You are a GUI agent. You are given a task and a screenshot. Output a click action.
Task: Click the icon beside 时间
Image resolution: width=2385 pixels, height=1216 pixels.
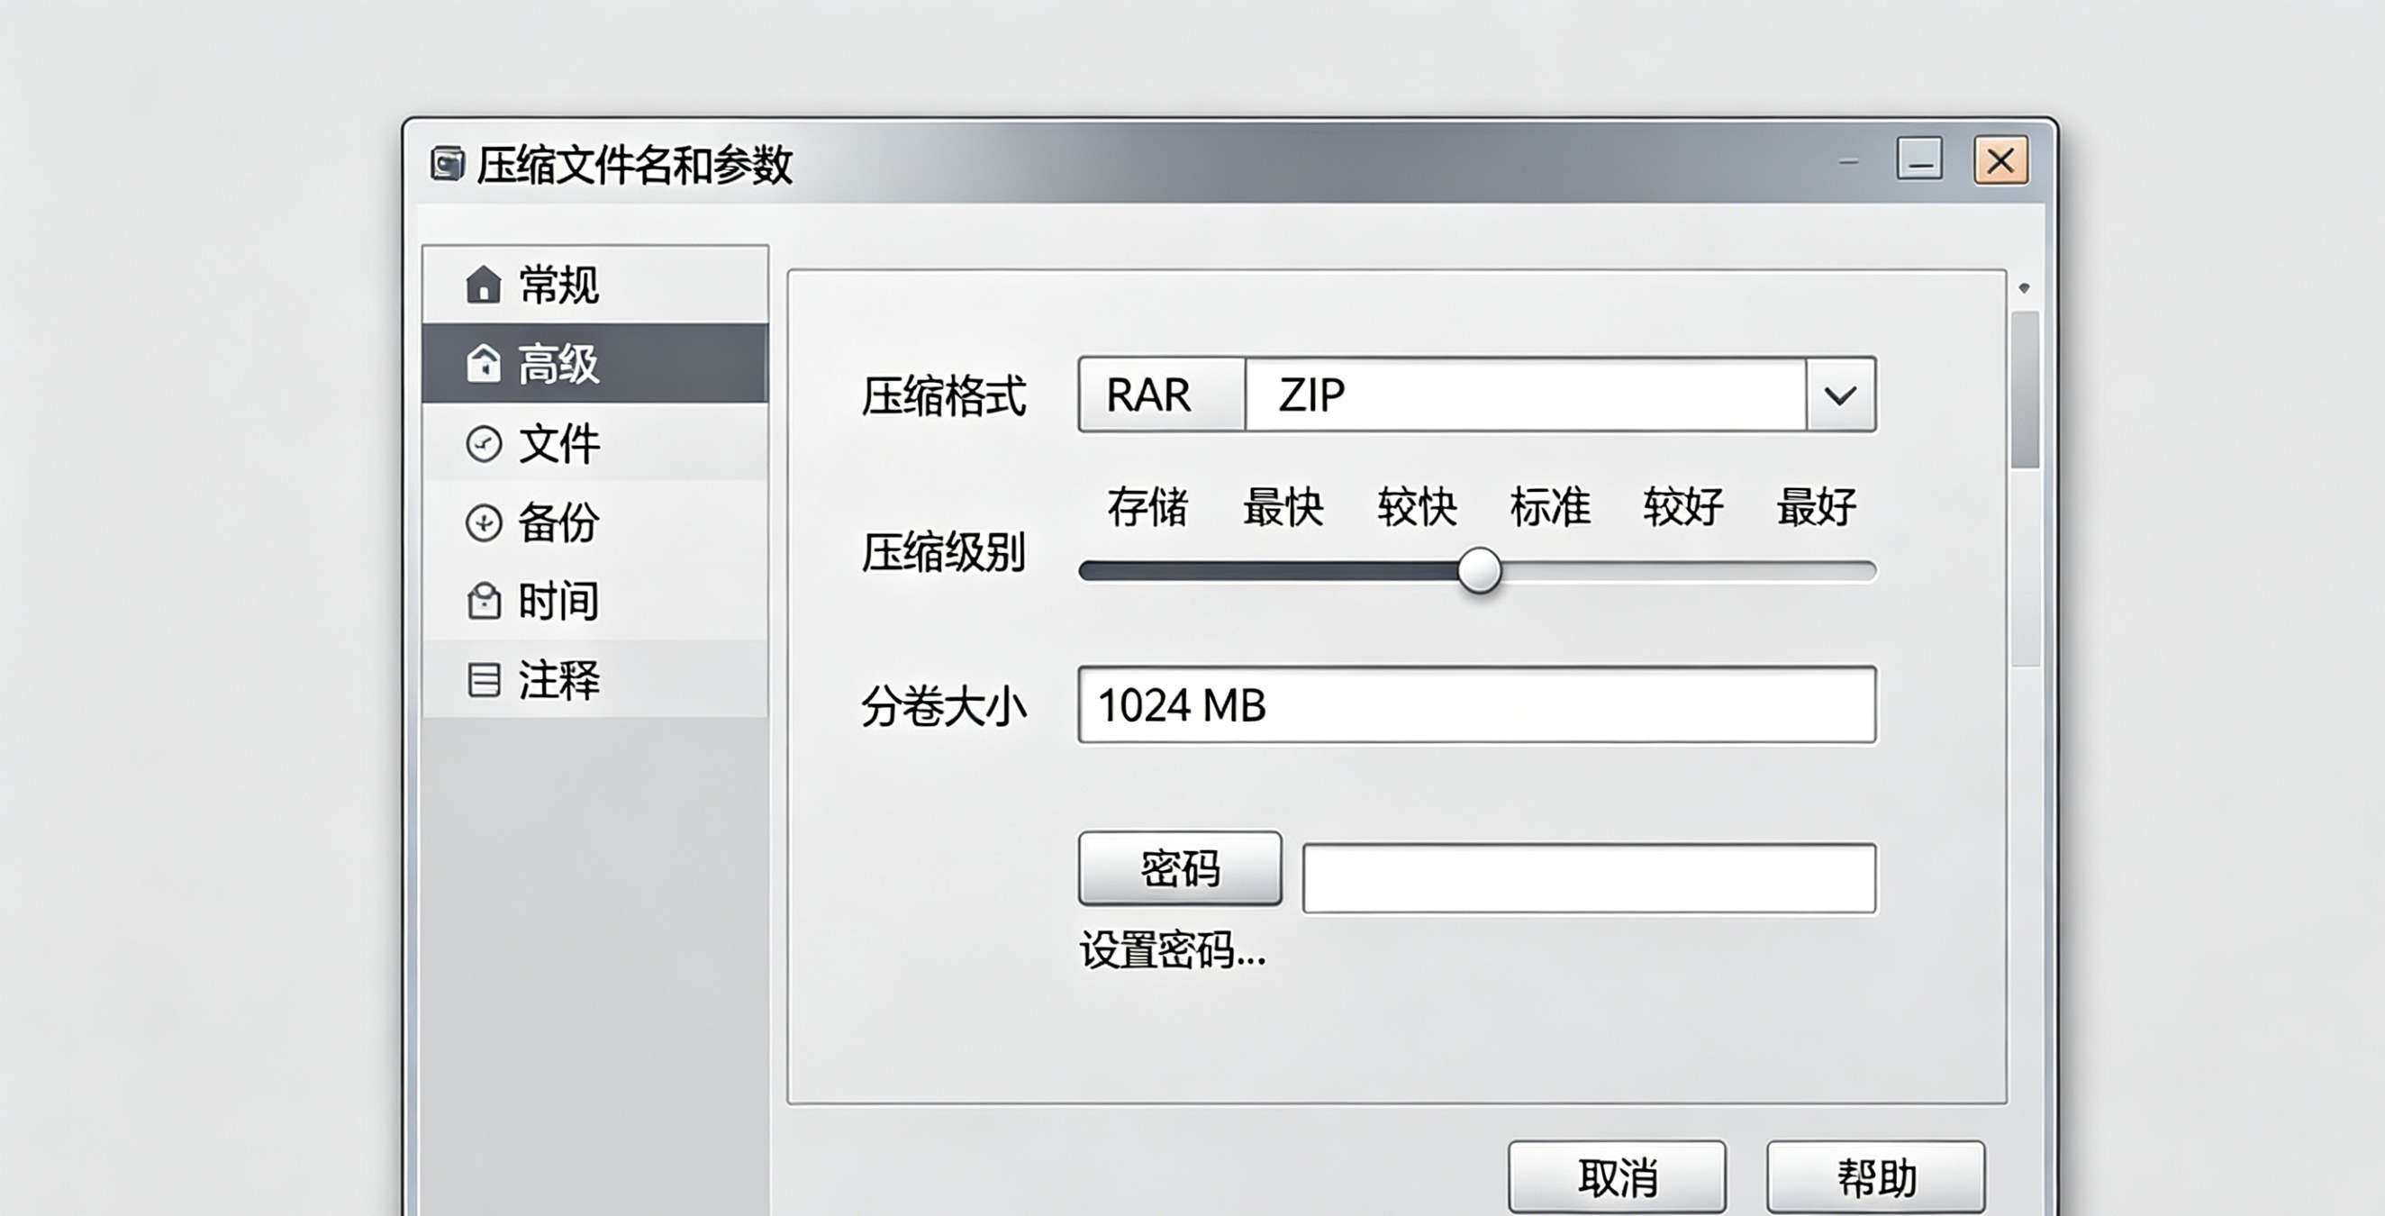click(x=484, y=601)
